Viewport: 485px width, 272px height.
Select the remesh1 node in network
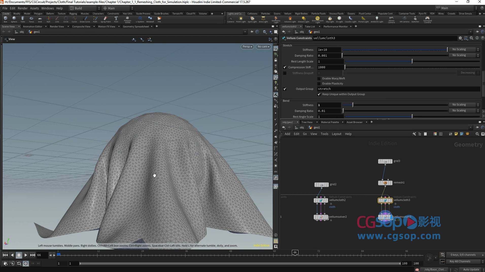coord(385,183)
